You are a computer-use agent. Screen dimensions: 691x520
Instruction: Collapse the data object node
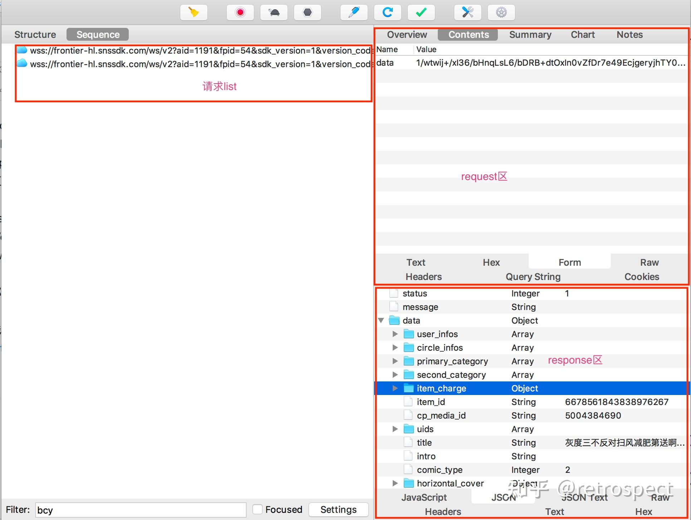(x=381, y=320)
